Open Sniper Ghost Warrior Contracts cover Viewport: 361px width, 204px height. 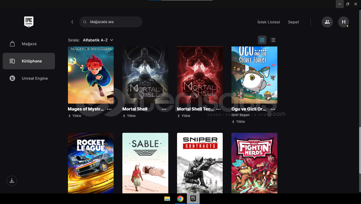(x=200, y=163)
